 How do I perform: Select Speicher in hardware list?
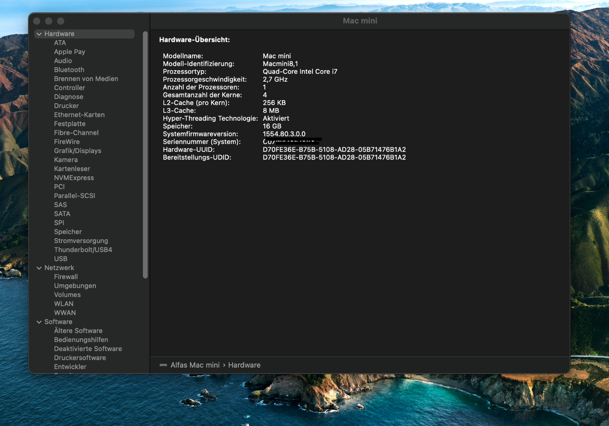tap(68, 232)
